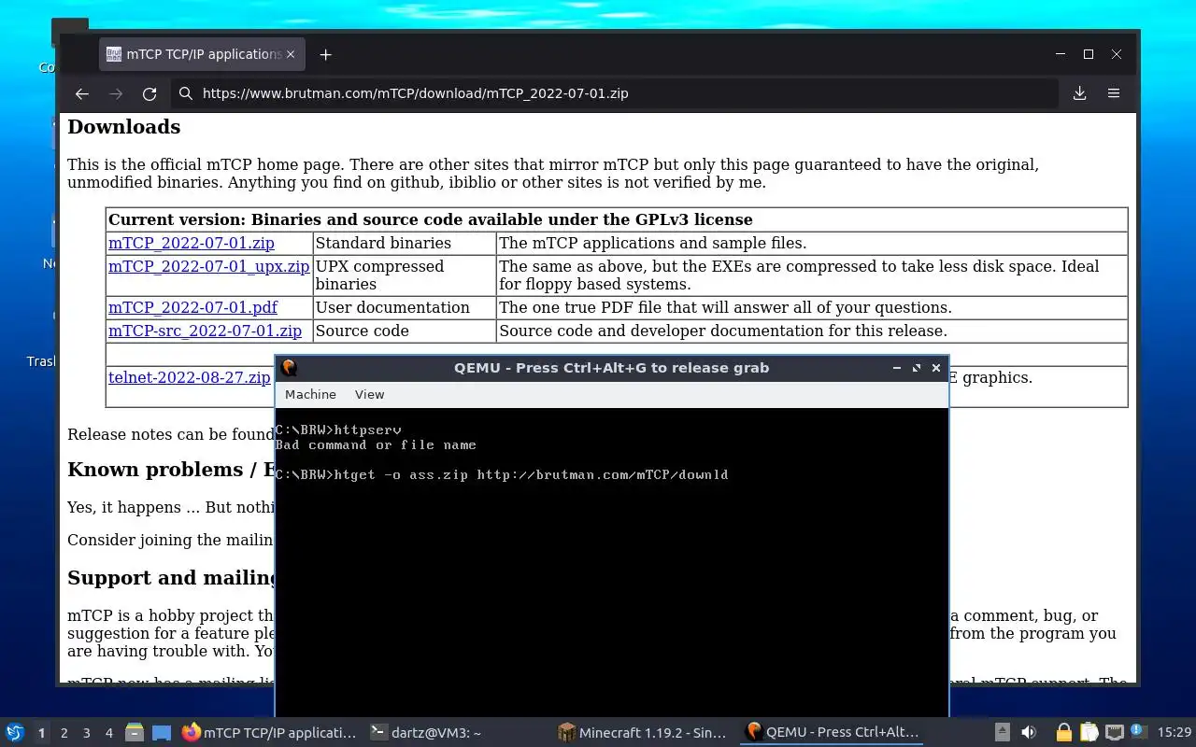Open the View menu in QEMU
This screenshot has height=747, width=1196.
coord(369,394)
